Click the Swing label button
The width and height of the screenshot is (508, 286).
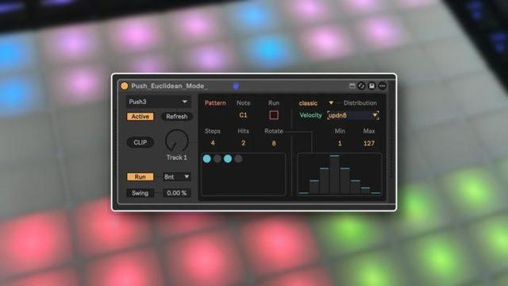point(140,193)
